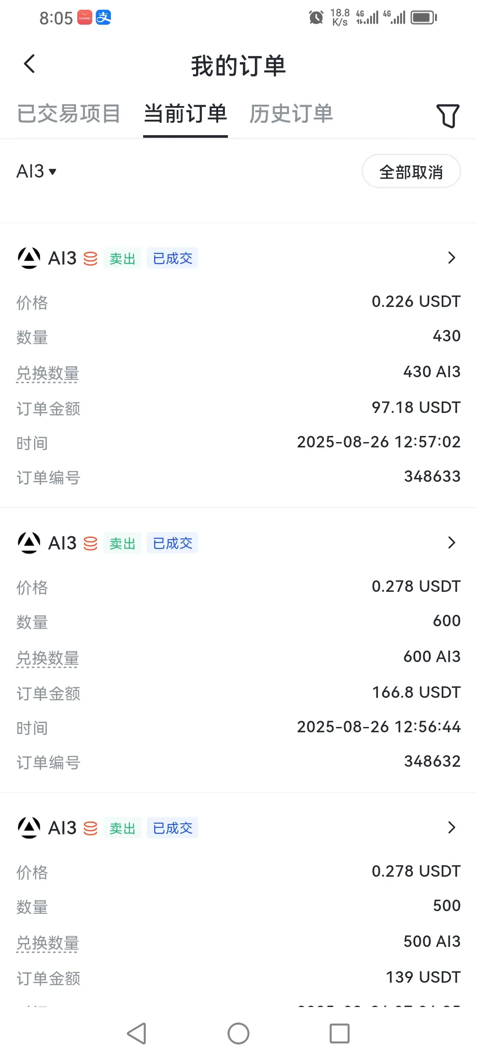Tap 卖出 tag on the first order
477x1060 pixels.
coord(122,258)
